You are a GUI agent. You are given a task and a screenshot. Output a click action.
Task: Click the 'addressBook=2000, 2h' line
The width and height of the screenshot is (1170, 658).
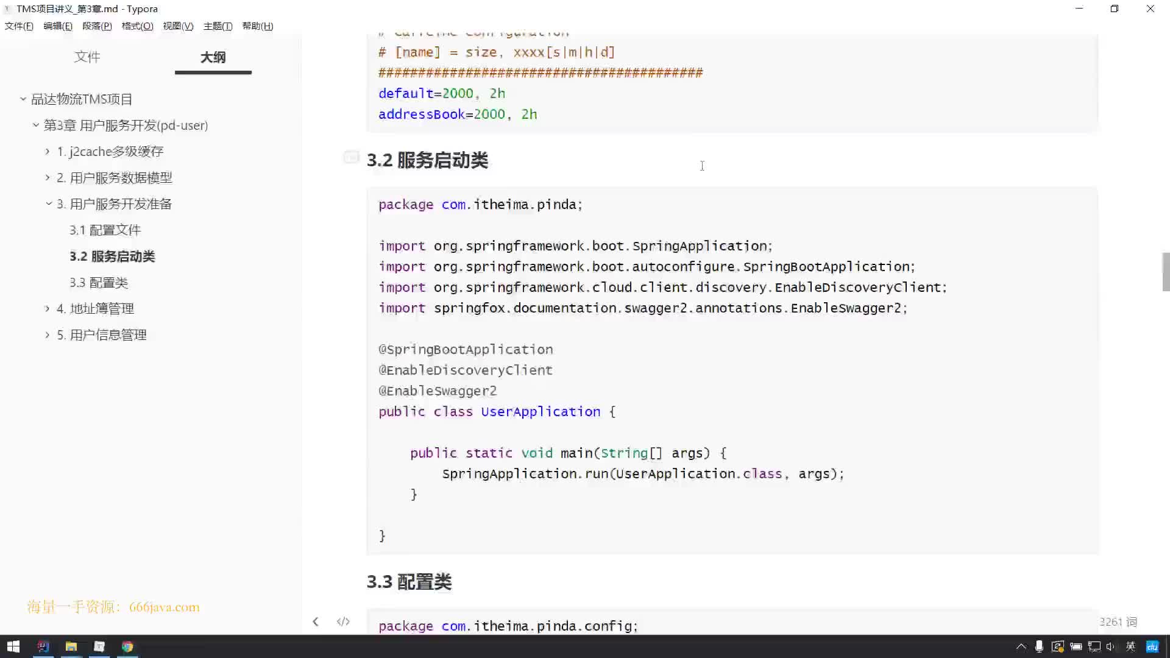[x=458, y=114]
